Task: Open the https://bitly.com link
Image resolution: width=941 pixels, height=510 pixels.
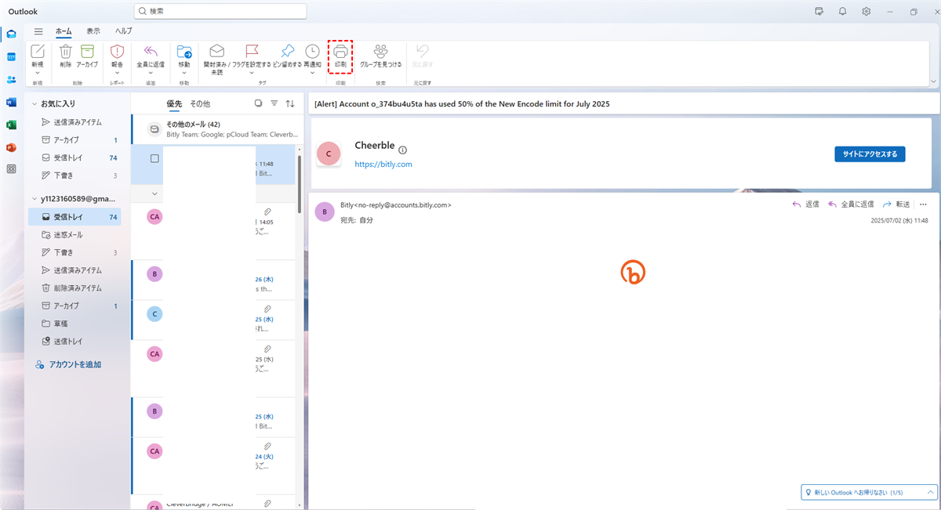Action: (x=383, y=165)
